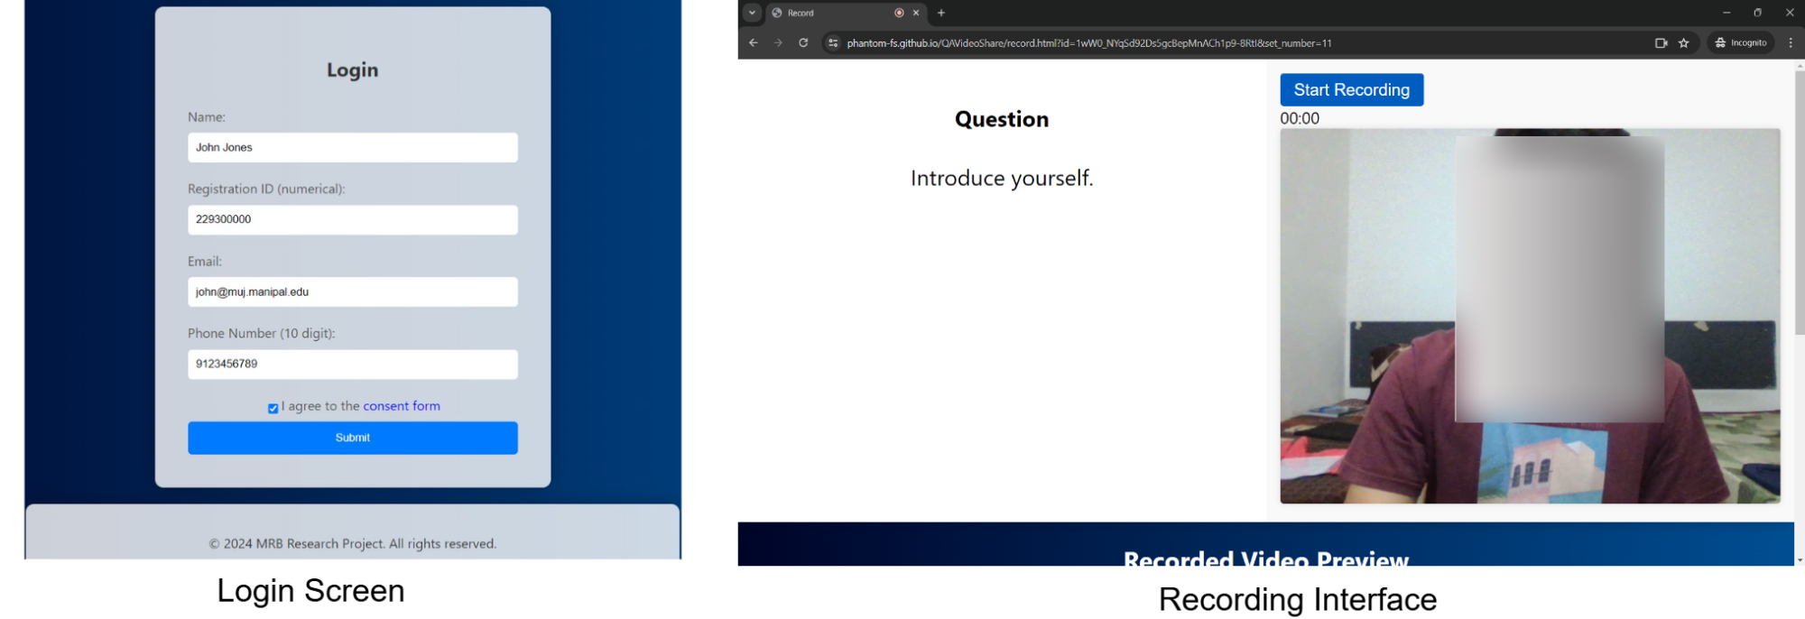
Task: Reload the Record page
Action: tap(803, 42)
